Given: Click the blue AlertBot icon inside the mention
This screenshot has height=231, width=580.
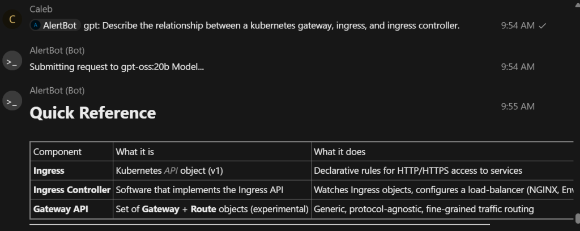Looking at the screenshot, I should (36, 25).
